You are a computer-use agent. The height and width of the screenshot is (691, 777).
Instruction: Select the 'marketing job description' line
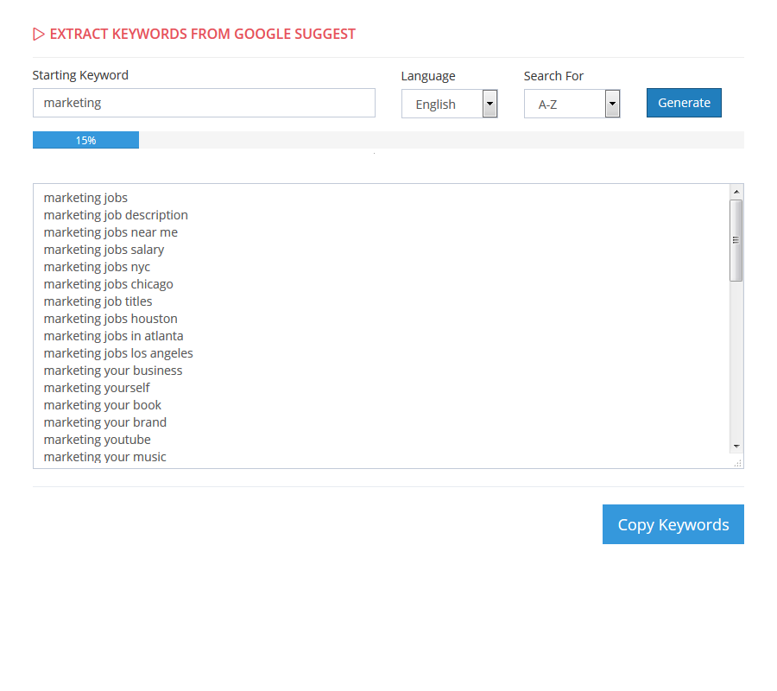116,215
